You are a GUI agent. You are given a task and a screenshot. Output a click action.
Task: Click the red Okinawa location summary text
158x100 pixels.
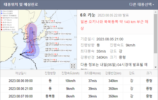(114, 25)
